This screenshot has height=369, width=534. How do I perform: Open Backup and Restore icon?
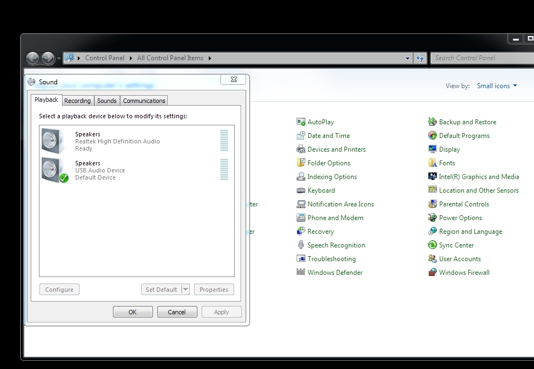click(433, 122)
